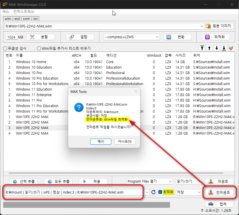The width and height of the screenshot is (239, 215).
Task: Click the 14 GB size cell
Action: tap(180, 62)
